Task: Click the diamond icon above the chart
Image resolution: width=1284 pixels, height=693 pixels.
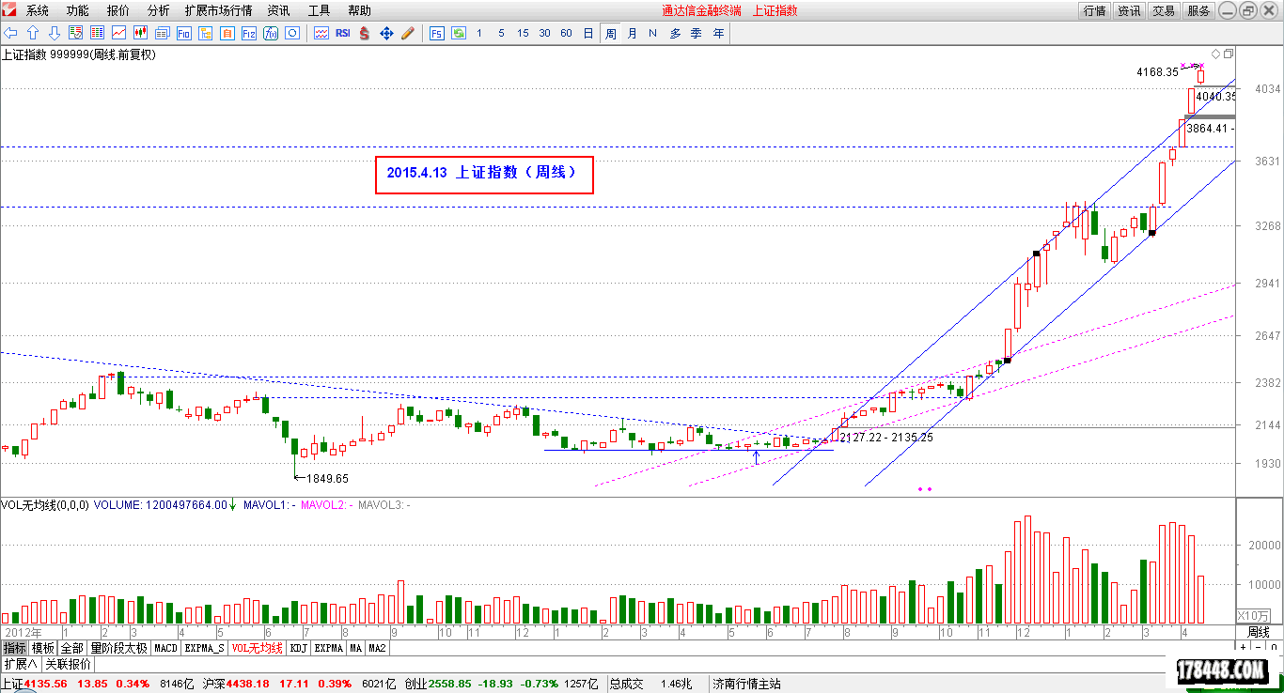Action: [1215, 54]
